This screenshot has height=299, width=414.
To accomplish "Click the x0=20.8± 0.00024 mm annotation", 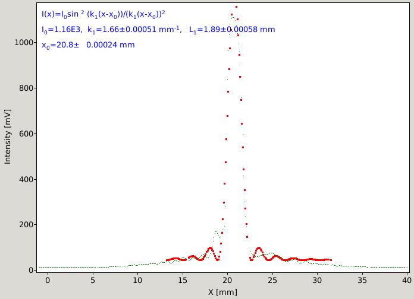I will 88,45.
